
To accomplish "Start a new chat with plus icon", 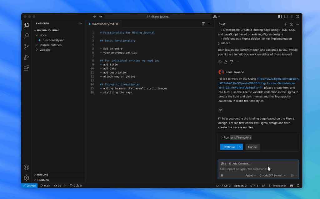I will [285, 24].
